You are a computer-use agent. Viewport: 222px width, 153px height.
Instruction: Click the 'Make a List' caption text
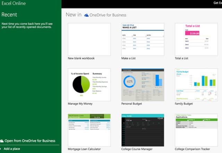[x=128, y=58]
